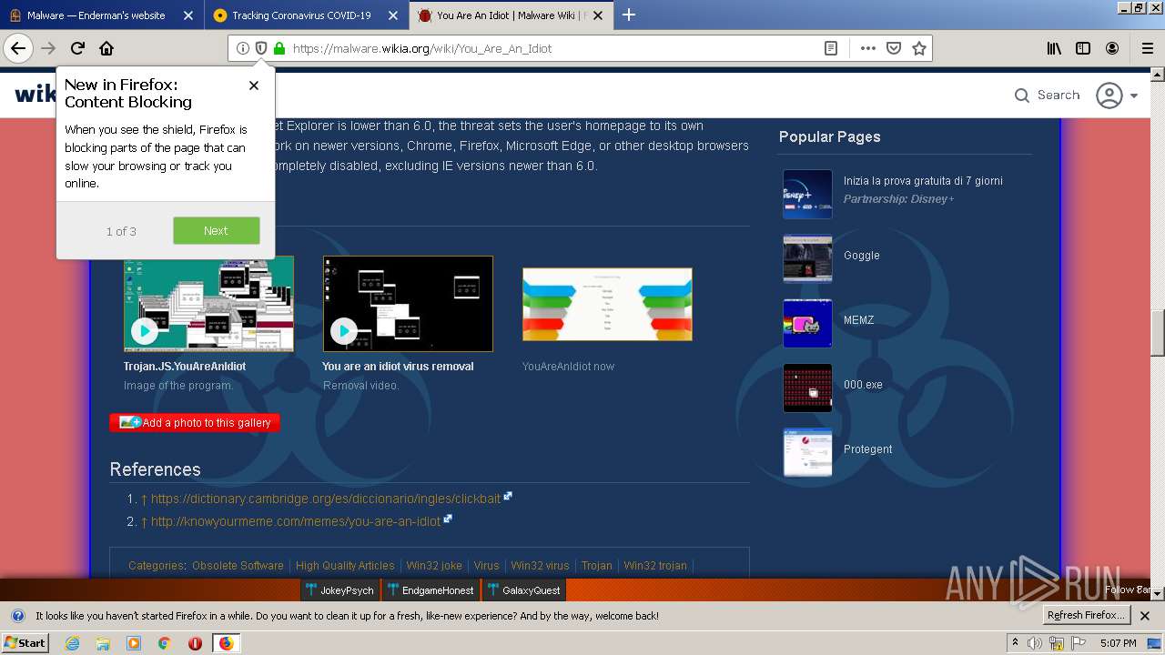Image resolution: width=1165 pixels, height=655 pixels.
Task: Launch Internet Explorer from the taskbar
Action: tap(72, 643)
